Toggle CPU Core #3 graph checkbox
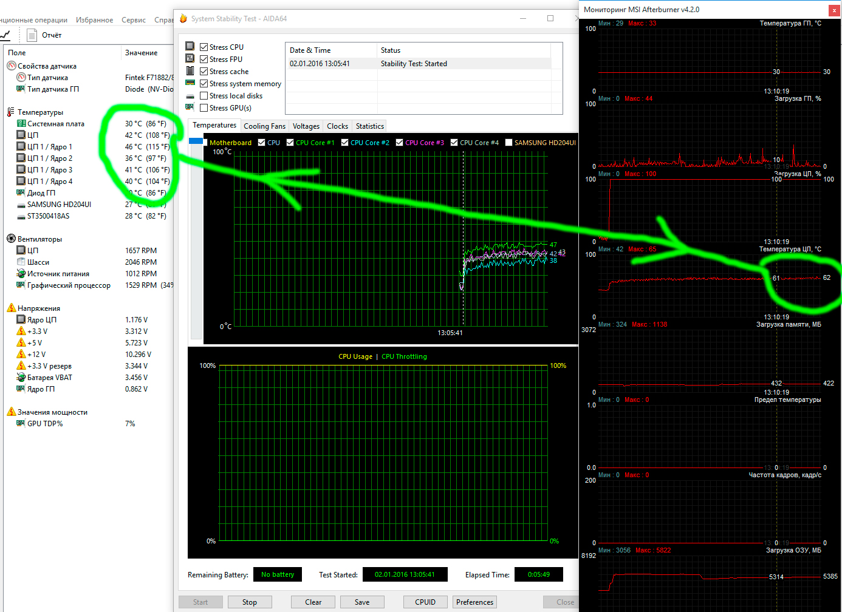The width and height of the screenshot is (842, 612). click(400, 143)
